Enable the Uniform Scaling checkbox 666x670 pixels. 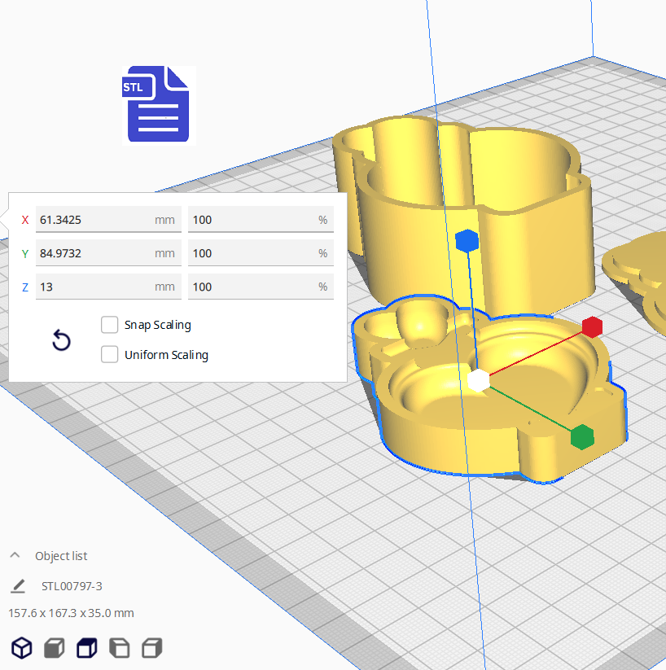pyautogui.click(x=110, y=355)
